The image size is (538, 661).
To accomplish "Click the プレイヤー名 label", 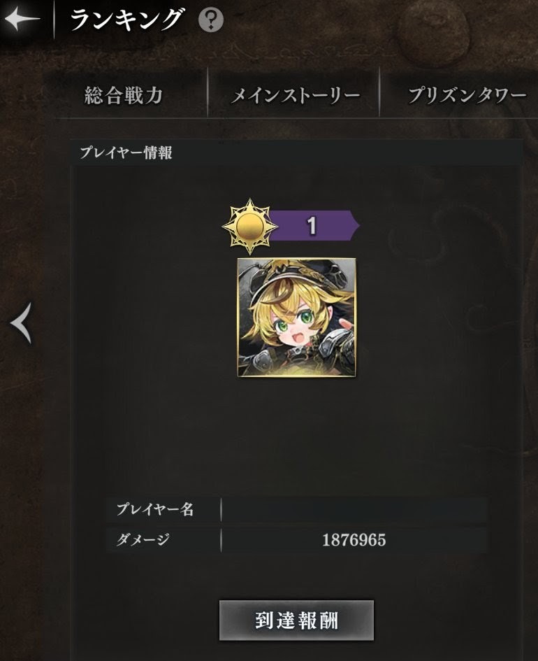I will point(155,509).
